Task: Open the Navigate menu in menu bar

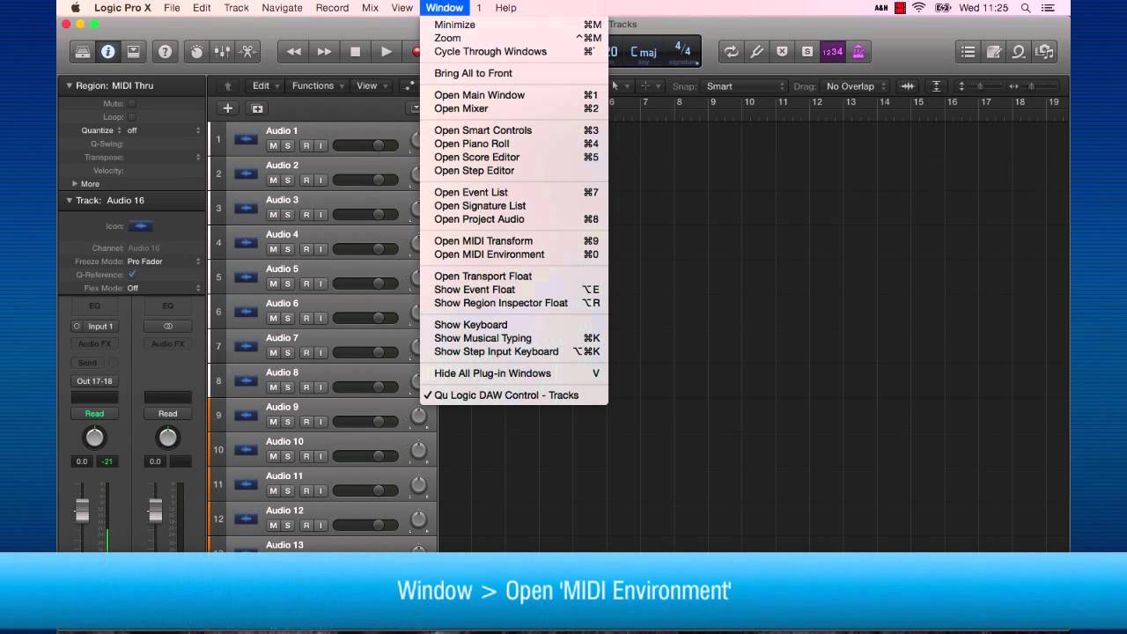Action: pos(282,8)
